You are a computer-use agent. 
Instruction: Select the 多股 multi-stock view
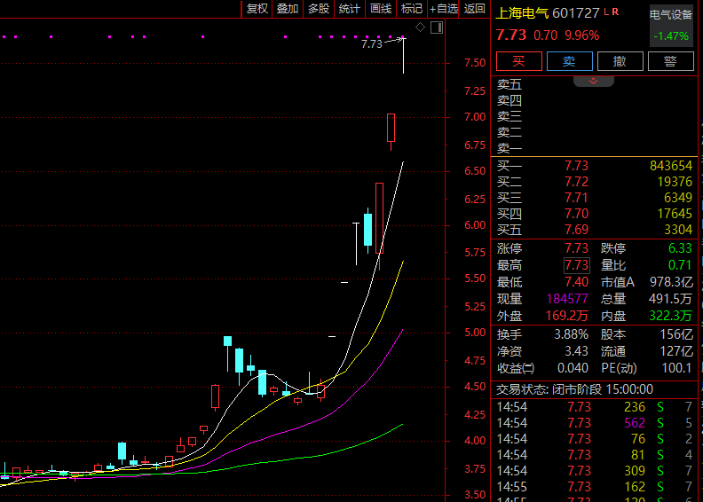(319, 9)
